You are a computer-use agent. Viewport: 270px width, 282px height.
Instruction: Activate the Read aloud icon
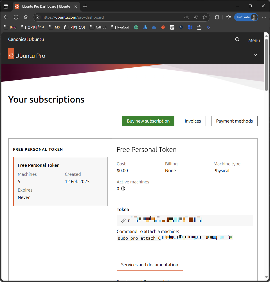click(196, 17)
